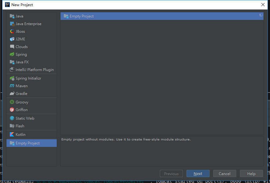Click the Cancel button
Image resolution: width=270 pixels, height=183 pixels.
(225, 174)
